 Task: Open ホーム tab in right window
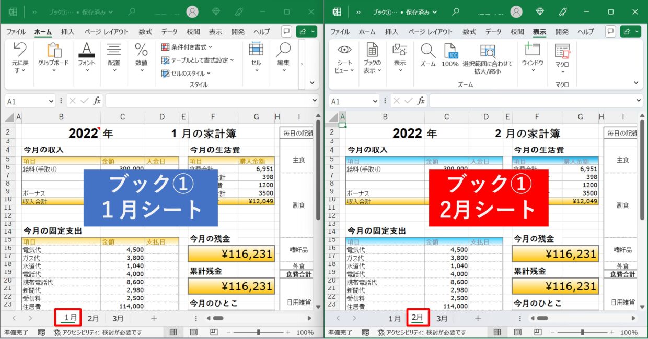click(367, 32)
